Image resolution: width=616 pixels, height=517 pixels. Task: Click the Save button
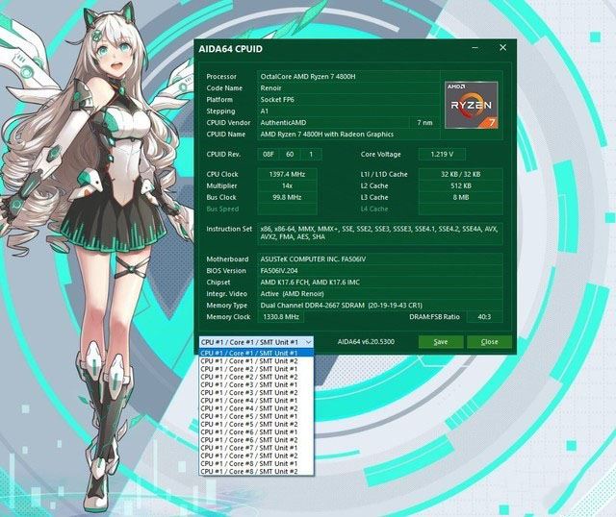point(441,342)
